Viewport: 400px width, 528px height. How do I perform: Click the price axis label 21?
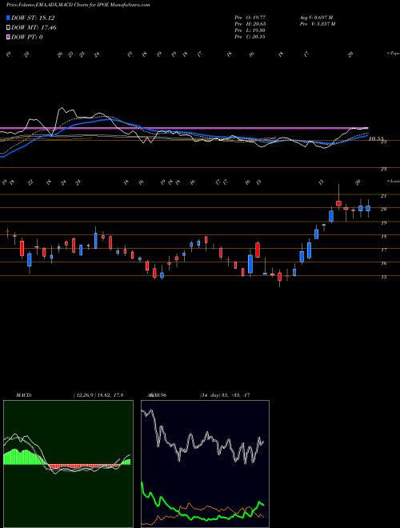click(x=383, y=196)
